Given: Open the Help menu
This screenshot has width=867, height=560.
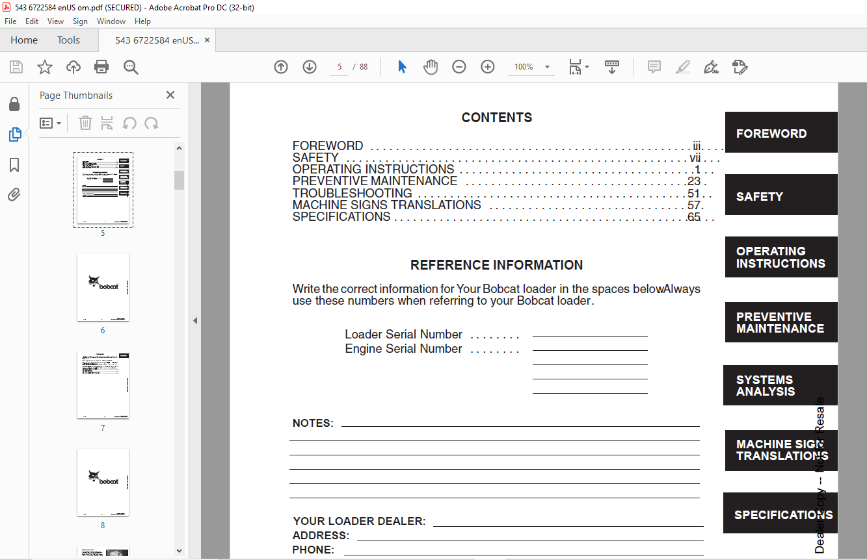Looking at the screenshot, I should click(142, 21).
